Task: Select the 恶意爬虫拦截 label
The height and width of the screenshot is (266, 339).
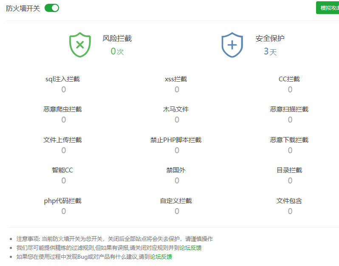Action: 63,109
